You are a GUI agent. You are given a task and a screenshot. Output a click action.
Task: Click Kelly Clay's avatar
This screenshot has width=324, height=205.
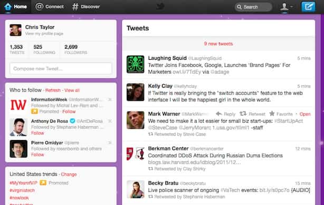135,92
